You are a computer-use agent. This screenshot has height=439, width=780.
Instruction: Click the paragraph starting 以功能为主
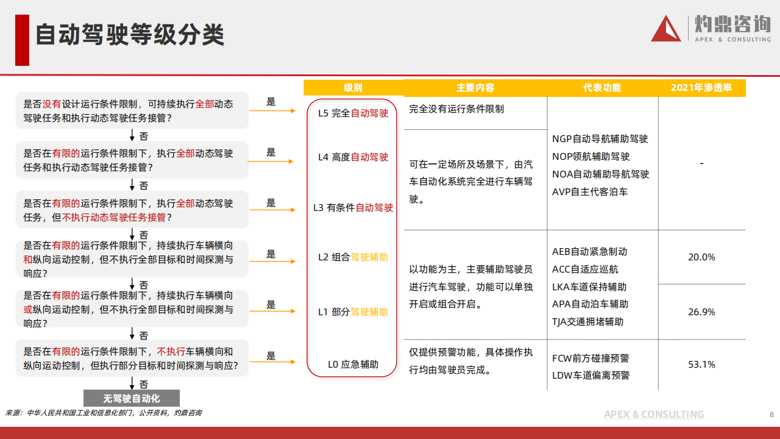(470, 286)
